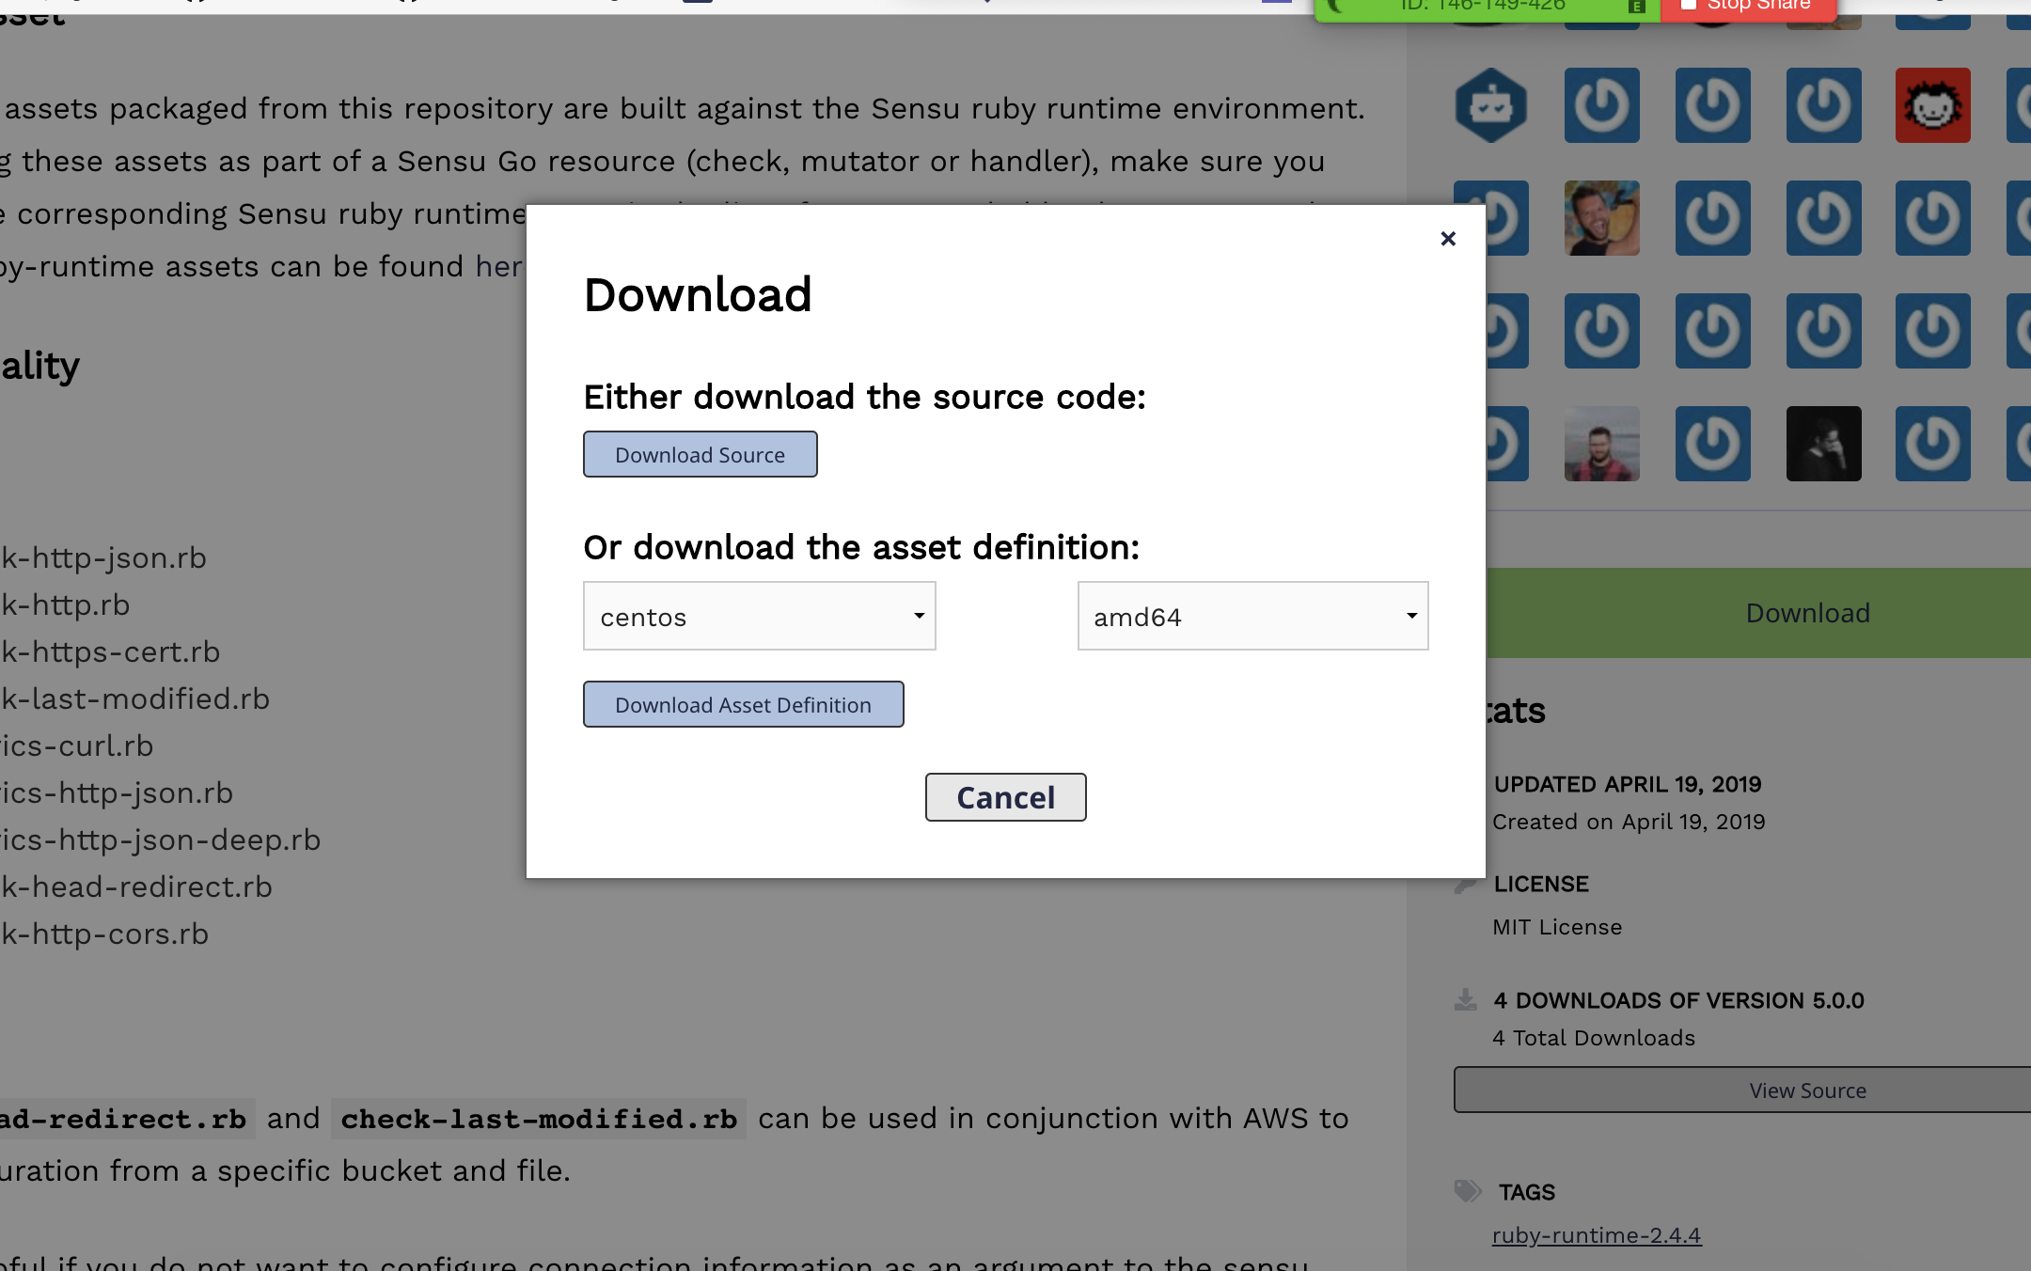
Task: Open the amd64 architecture dropdown
Action: pos(1252,616)
